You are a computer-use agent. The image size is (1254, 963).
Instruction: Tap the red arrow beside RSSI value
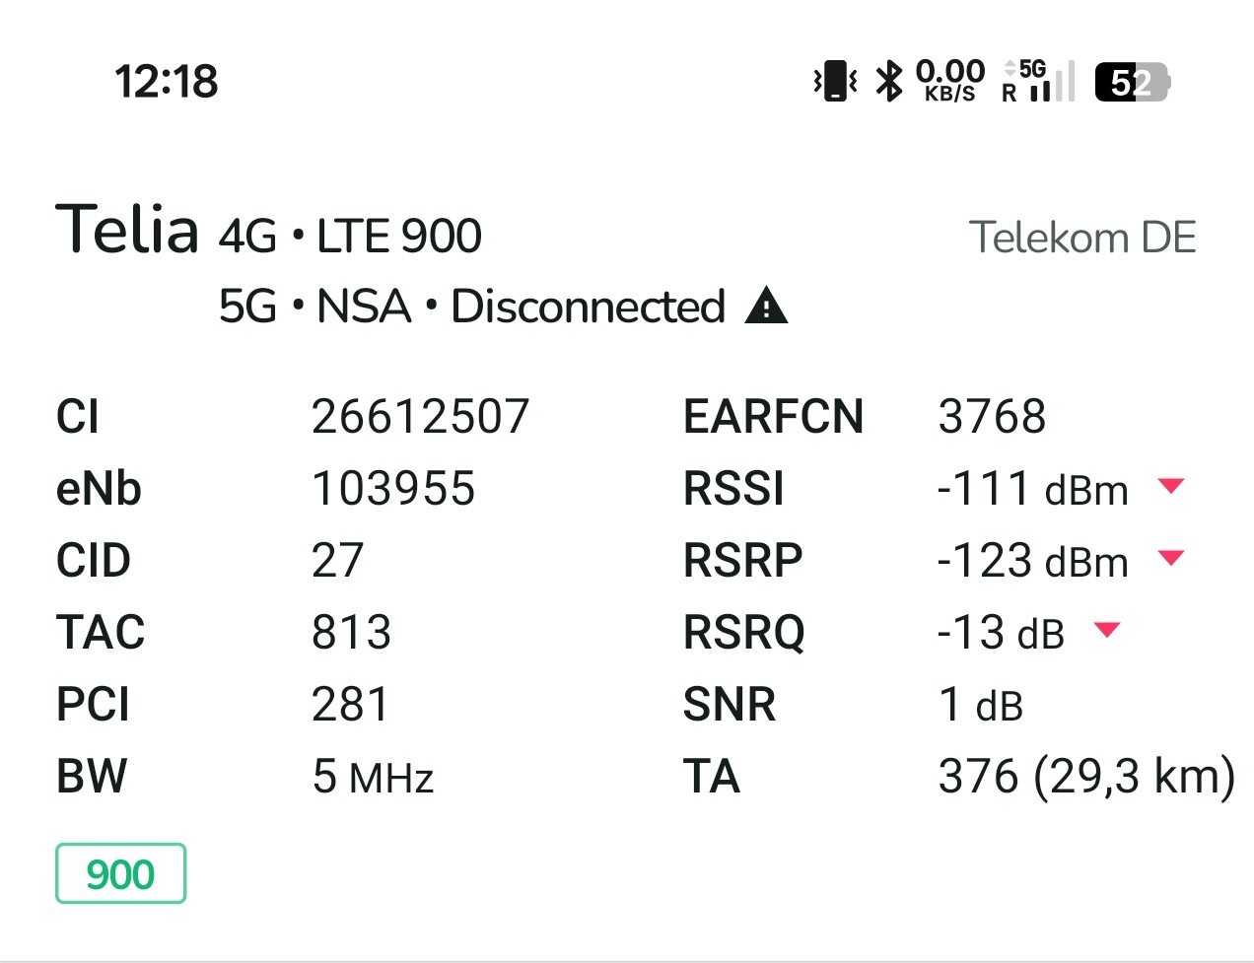click(x=1171, y=485)
